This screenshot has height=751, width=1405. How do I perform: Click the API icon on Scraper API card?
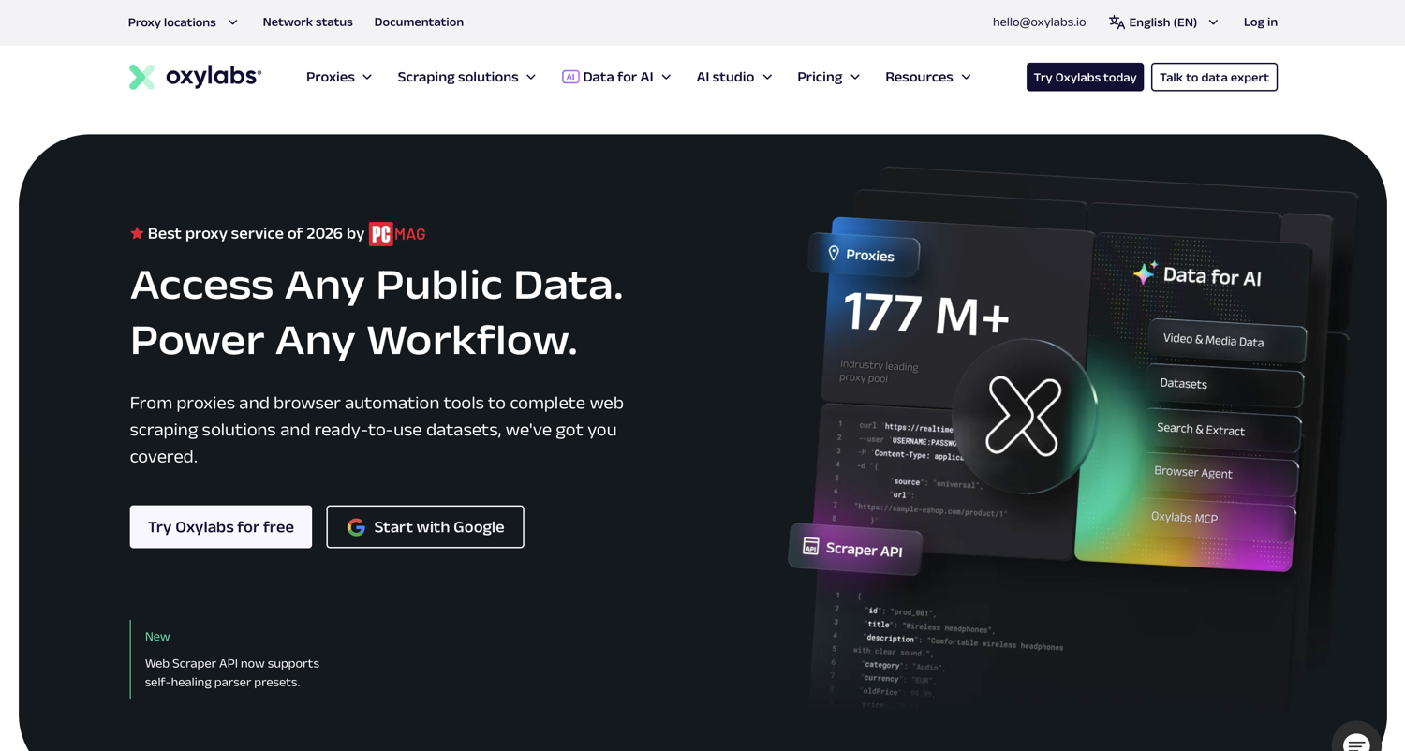point(811,546)
